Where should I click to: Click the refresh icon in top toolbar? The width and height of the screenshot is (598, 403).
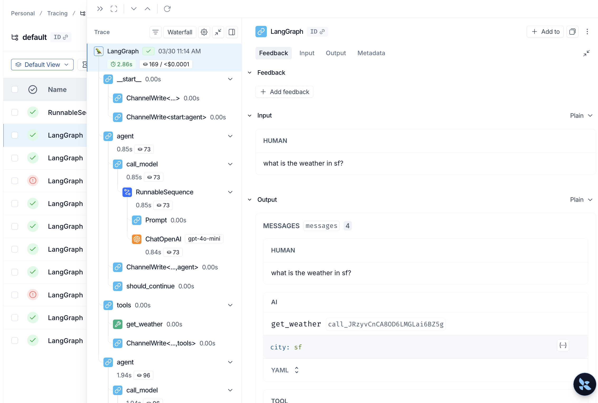pyautogui.click(x=167, y=9)
